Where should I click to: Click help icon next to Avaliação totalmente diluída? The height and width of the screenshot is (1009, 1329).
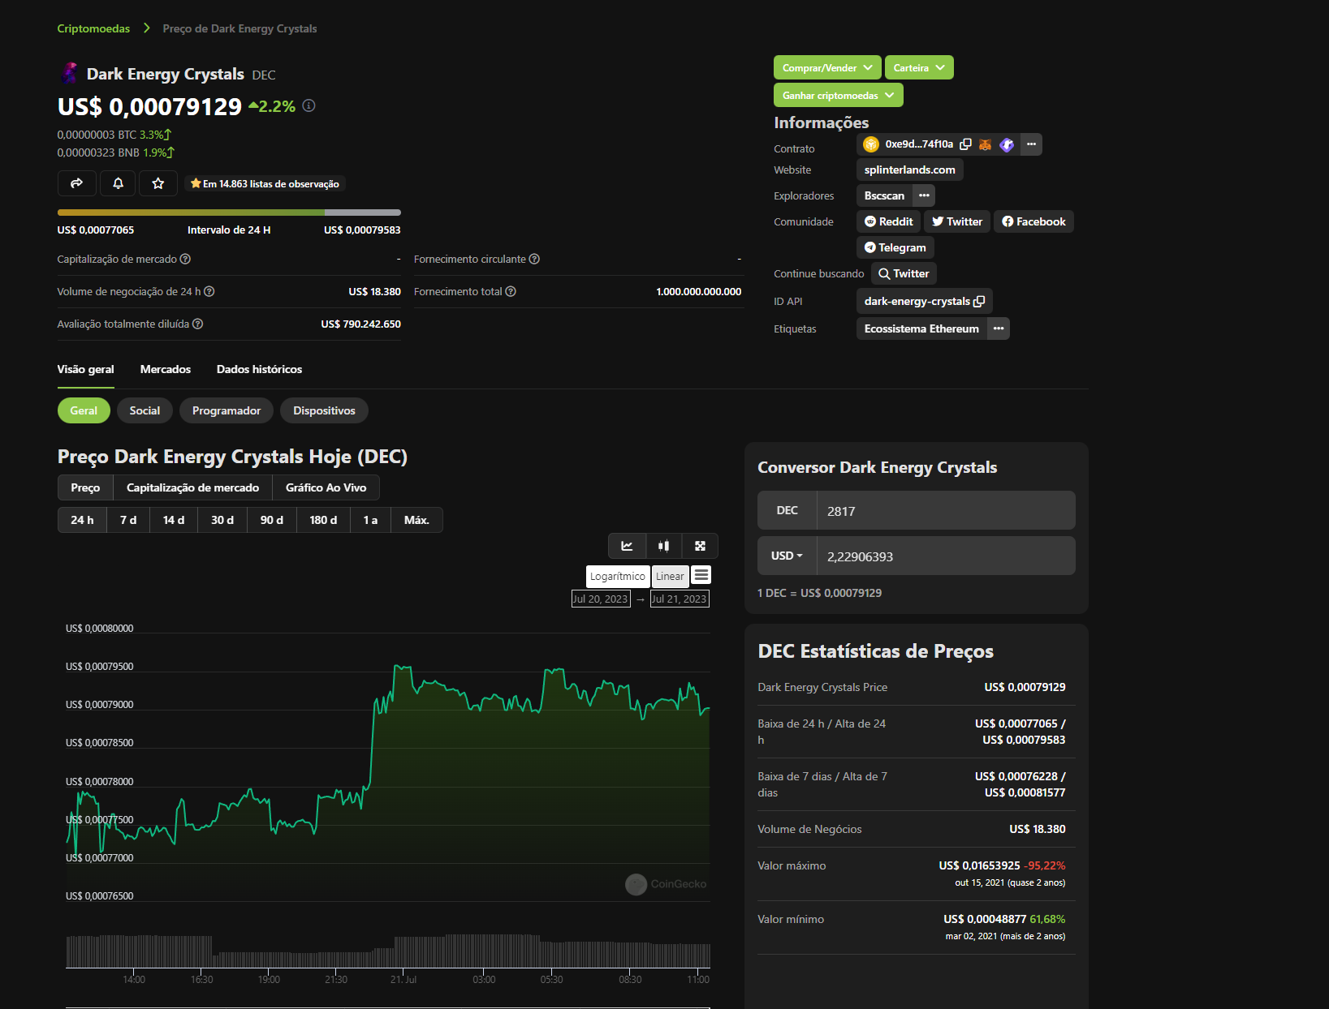197,324
